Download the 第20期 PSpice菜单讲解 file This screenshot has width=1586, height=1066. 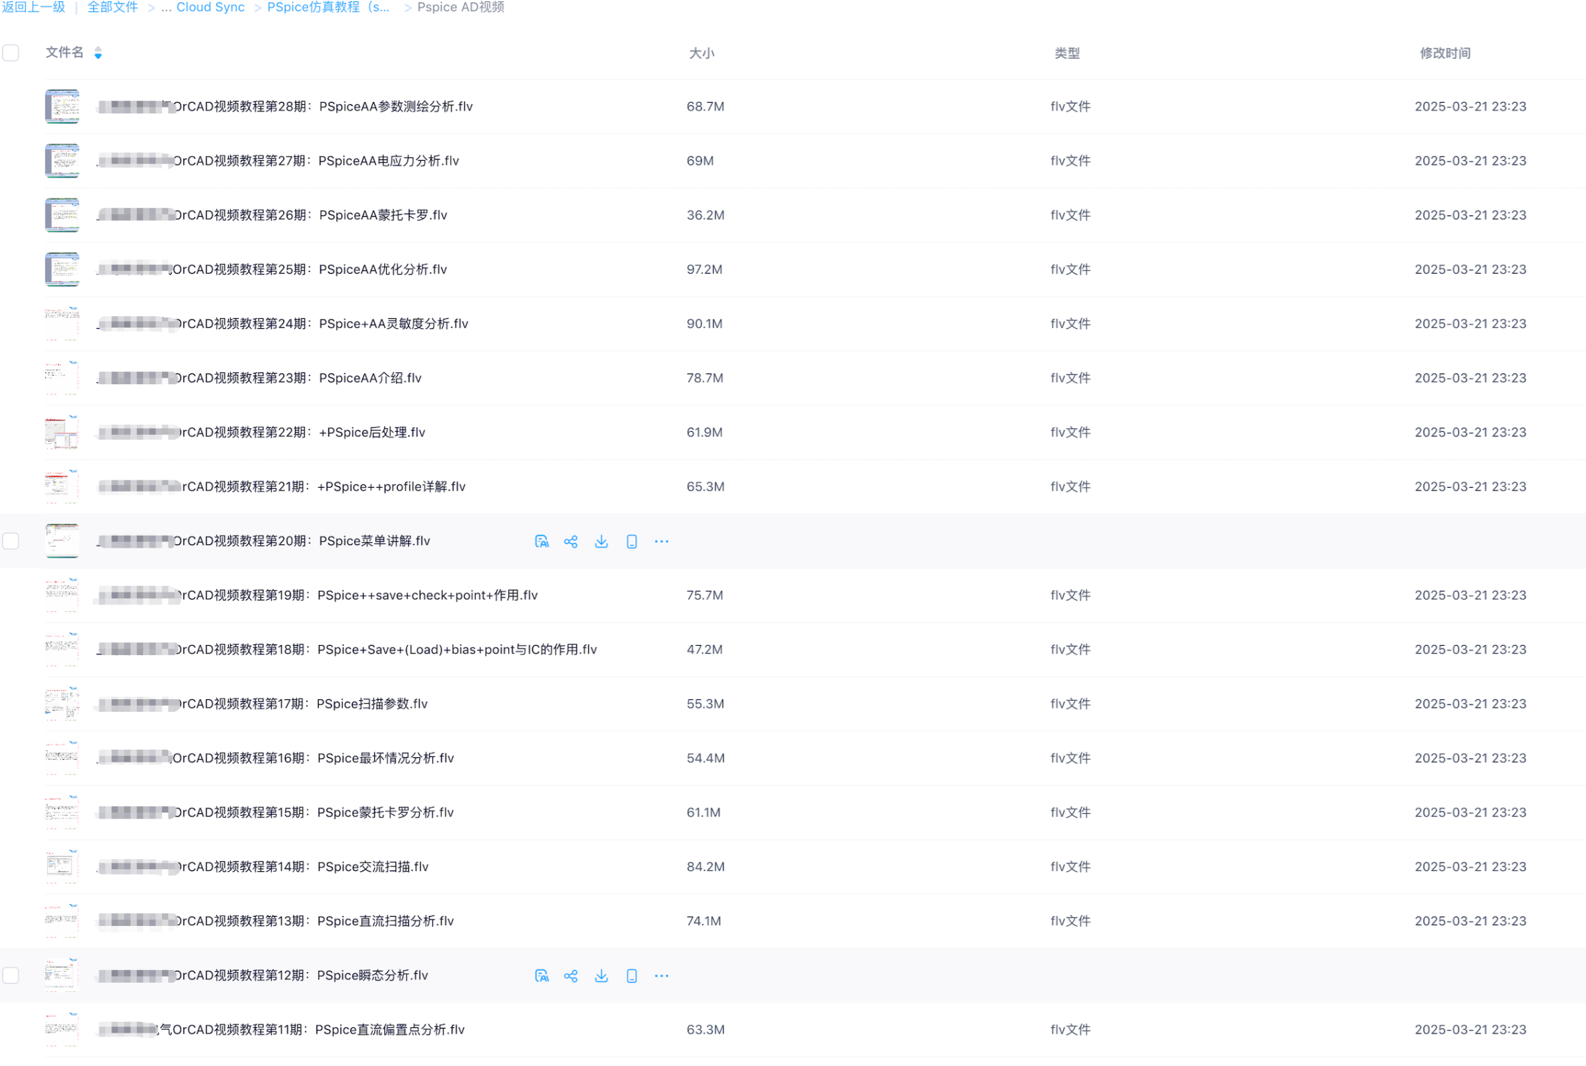(601, 541)
